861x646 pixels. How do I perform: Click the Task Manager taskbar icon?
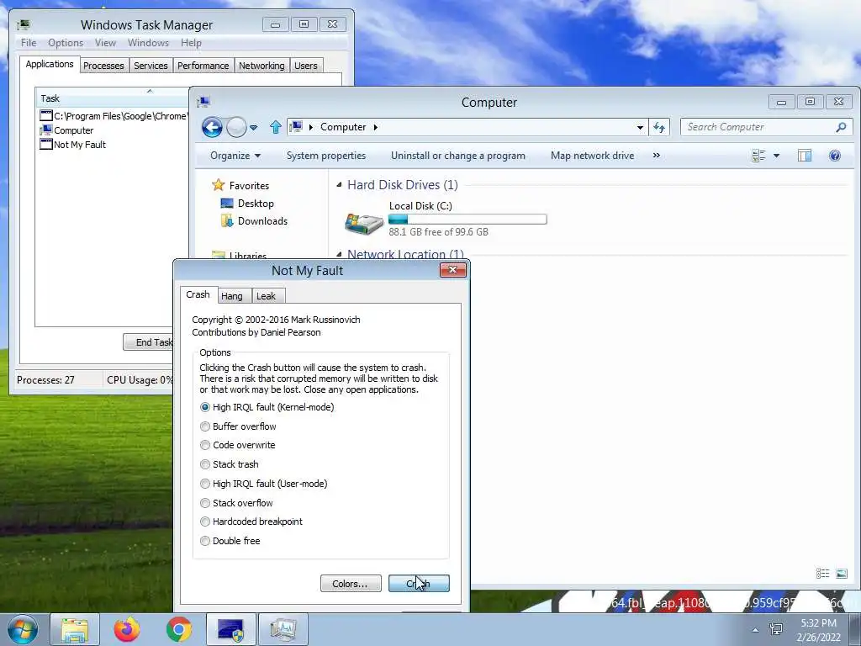(x=283, y=629)
